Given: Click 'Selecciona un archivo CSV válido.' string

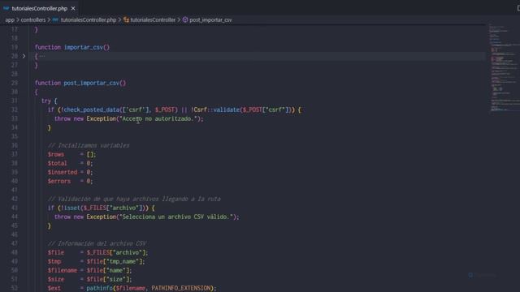Looking at the screenshot, I should coord(177,217).
